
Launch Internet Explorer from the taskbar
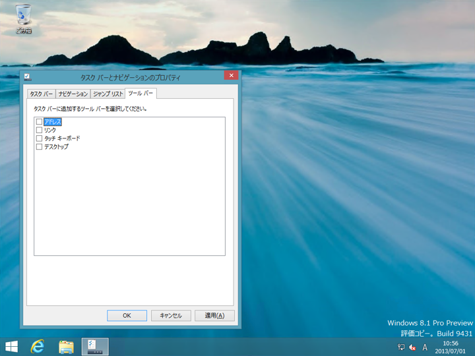(x=38, y=347)
